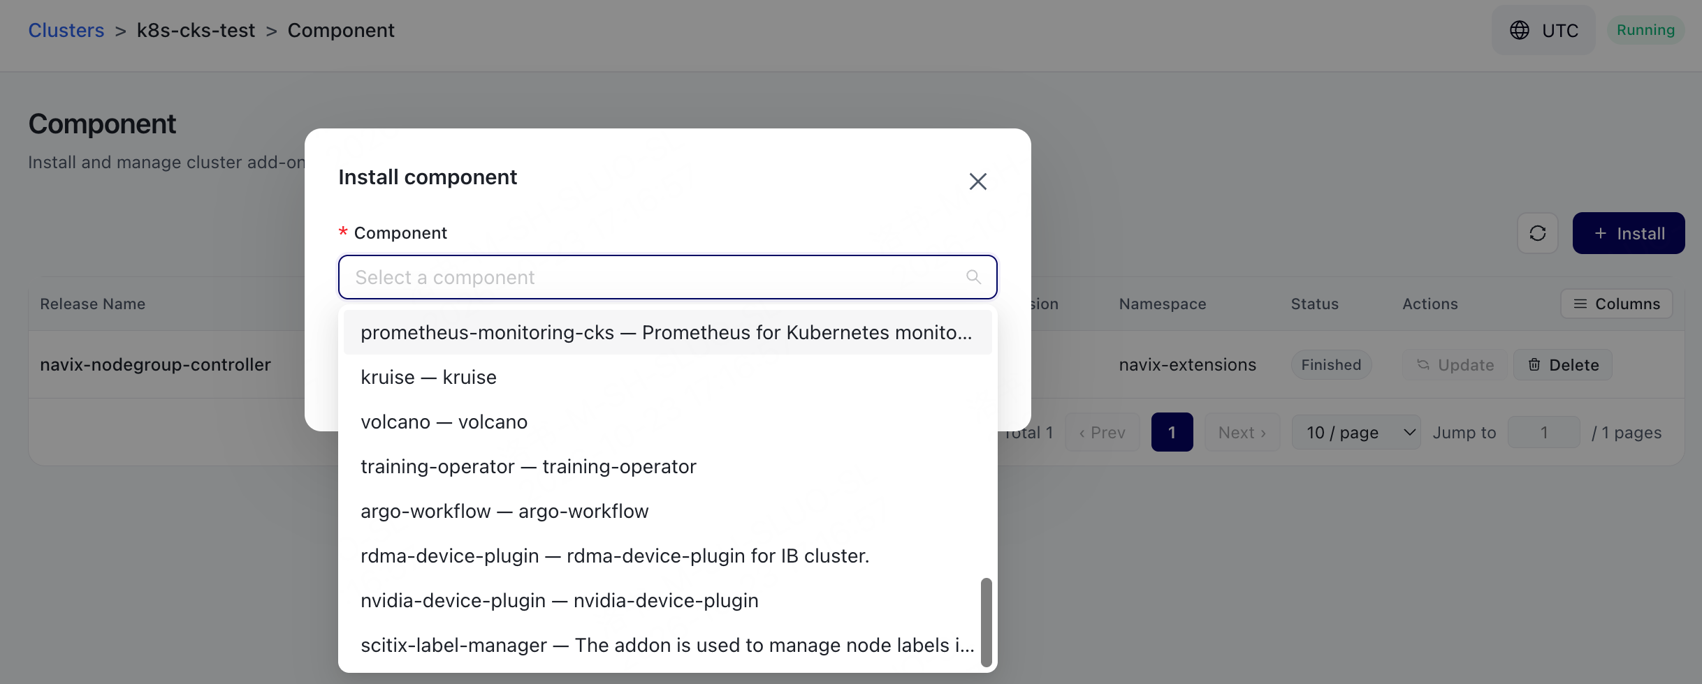Choose rdma-device-plugin option
Image resolution: width=1702 pixels, height=684 pixels.
tap(667, 556)
